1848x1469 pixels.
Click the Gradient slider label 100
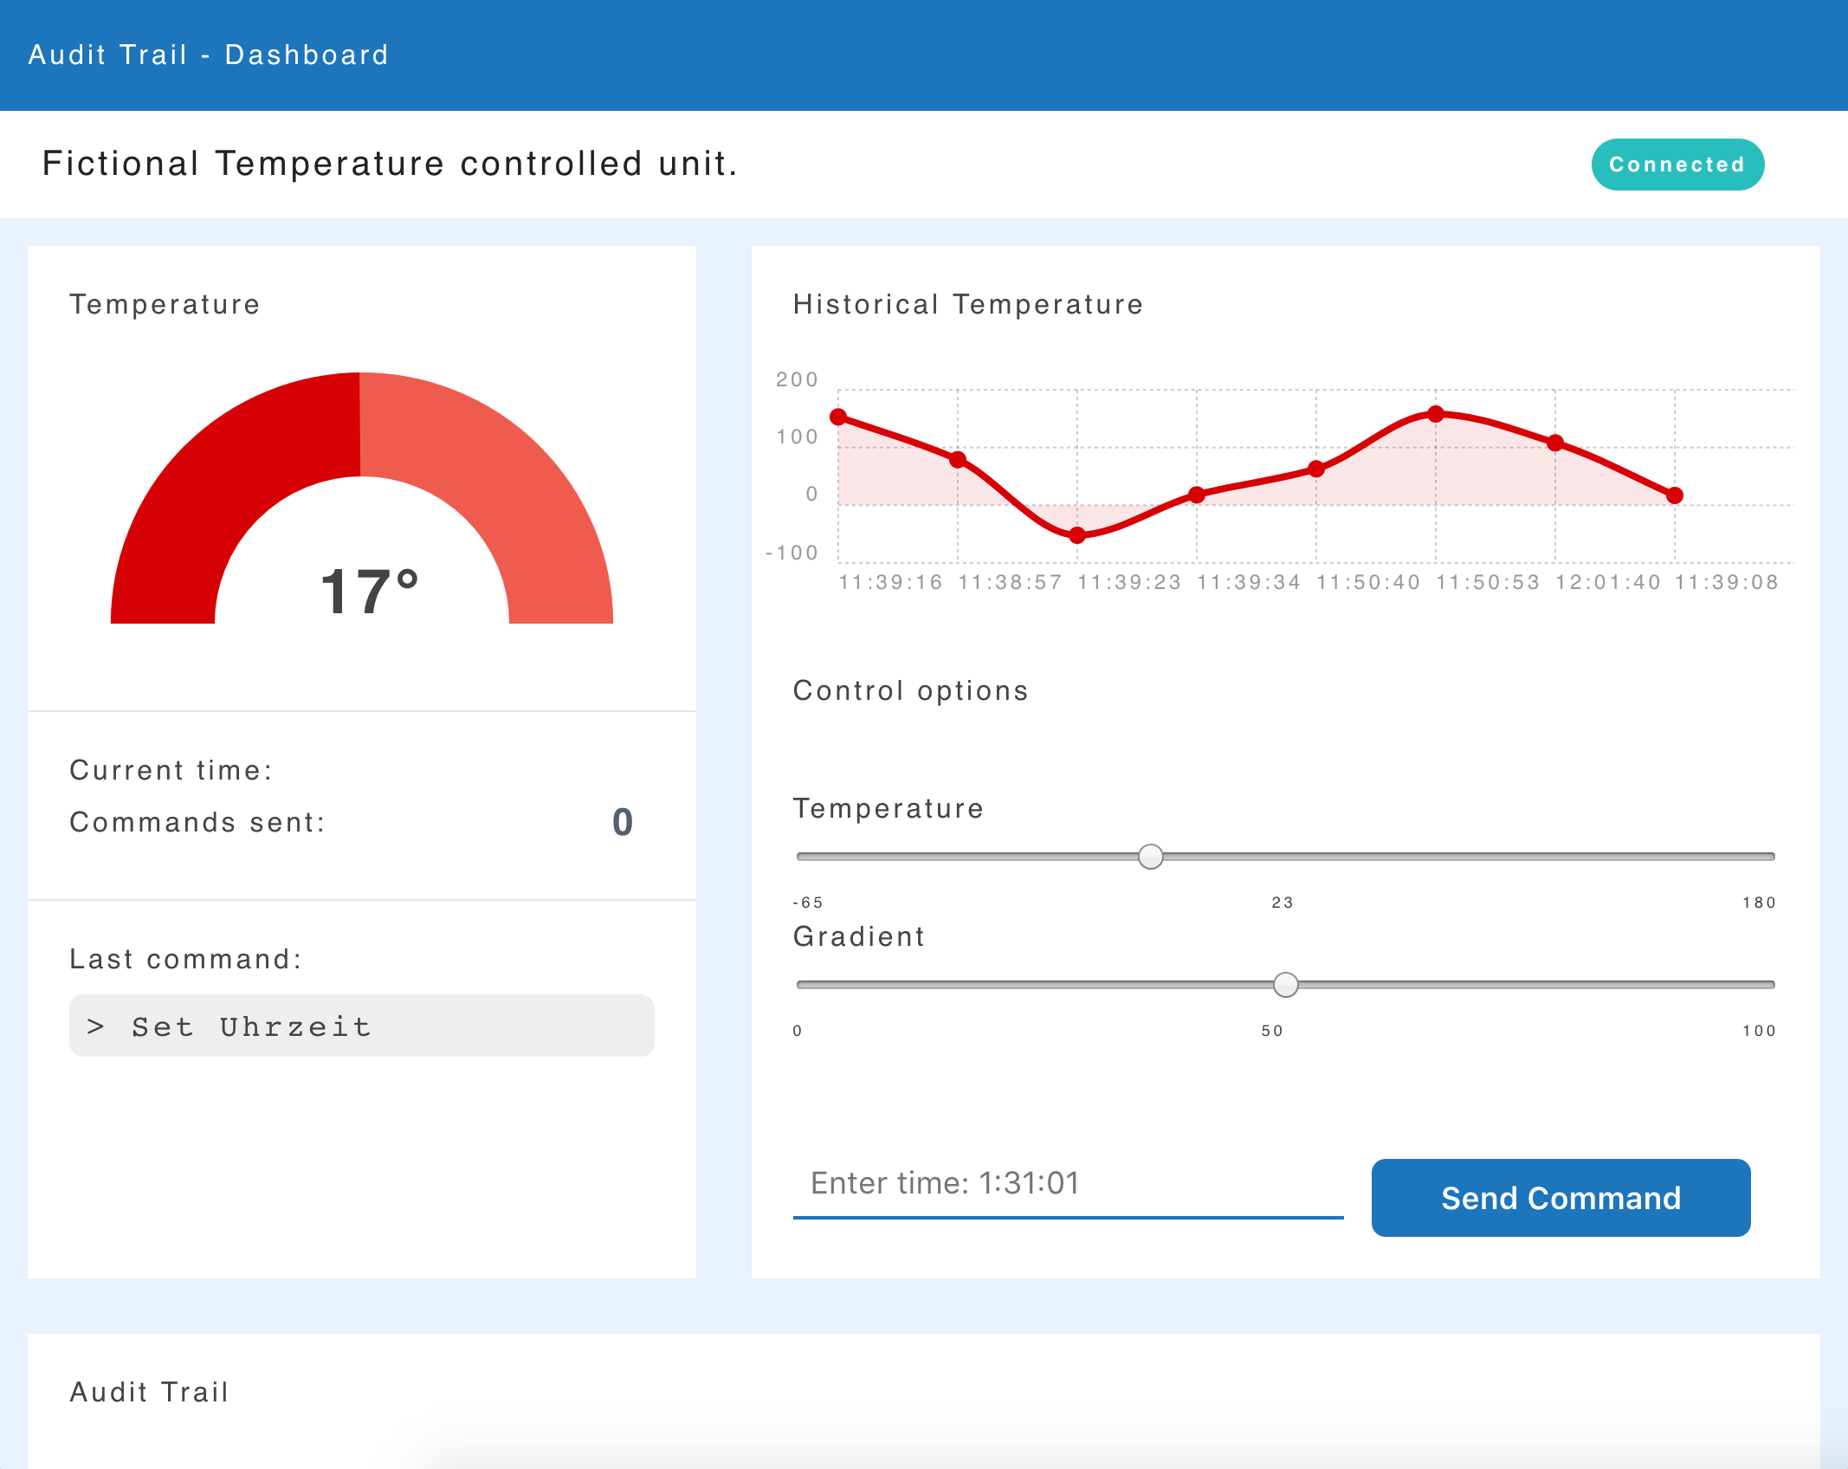coord(1759,1031)
